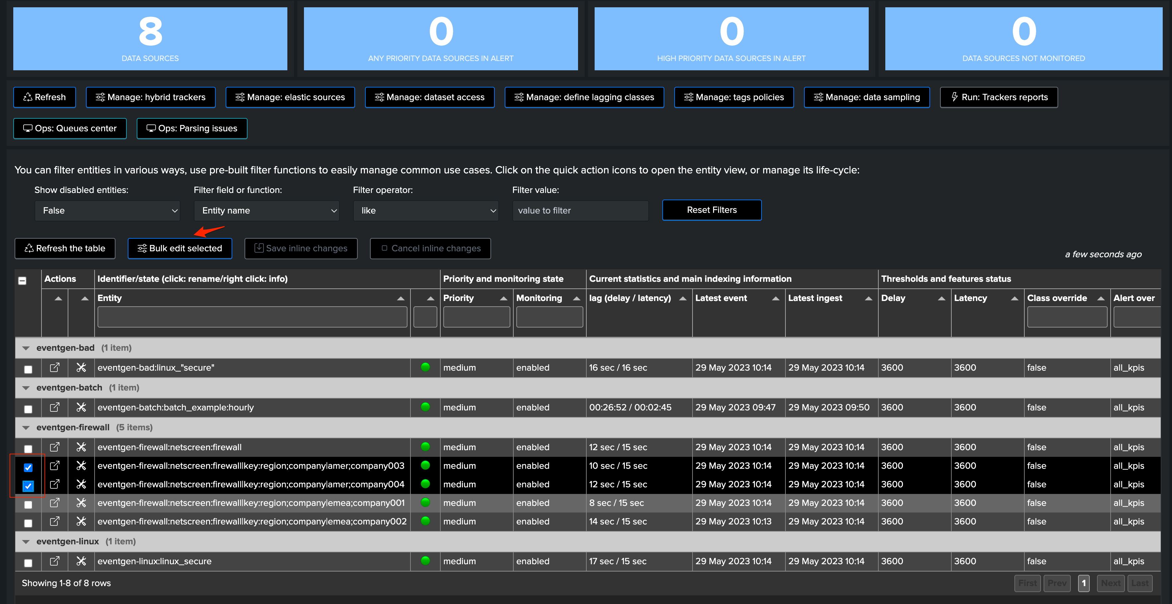Open entity view for eventgen-batch:batch_example:hourly

pyautogui.click(x=55, y=407)
